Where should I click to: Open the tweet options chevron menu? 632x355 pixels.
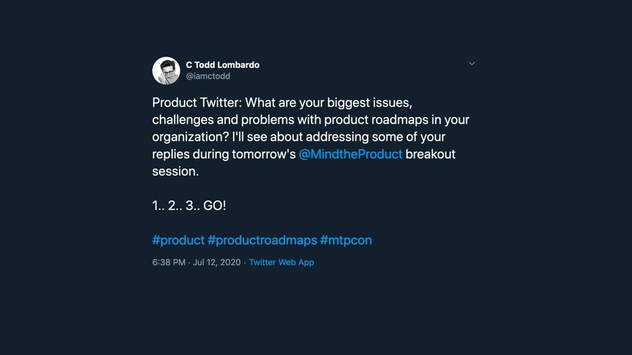472,63
